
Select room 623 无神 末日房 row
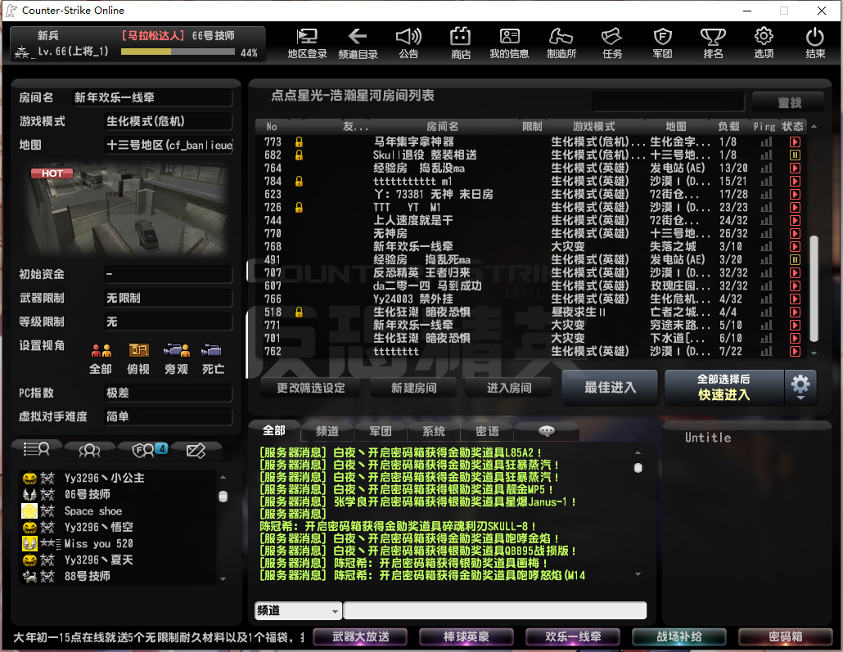tap(532, 194)
